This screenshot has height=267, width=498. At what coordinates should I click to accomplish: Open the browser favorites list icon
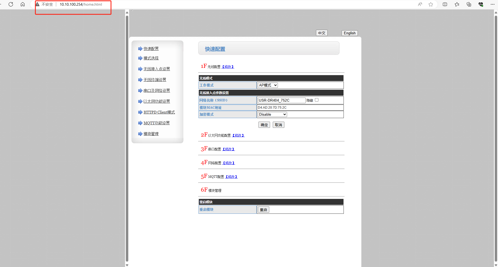[457, 4]
